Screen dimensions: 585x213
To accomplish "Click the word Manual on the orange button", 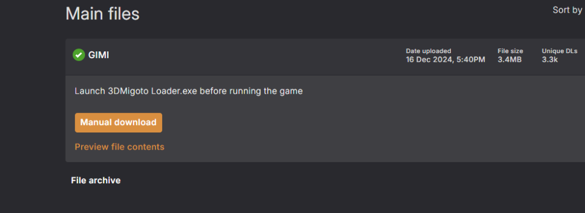I will click(96, 122).
